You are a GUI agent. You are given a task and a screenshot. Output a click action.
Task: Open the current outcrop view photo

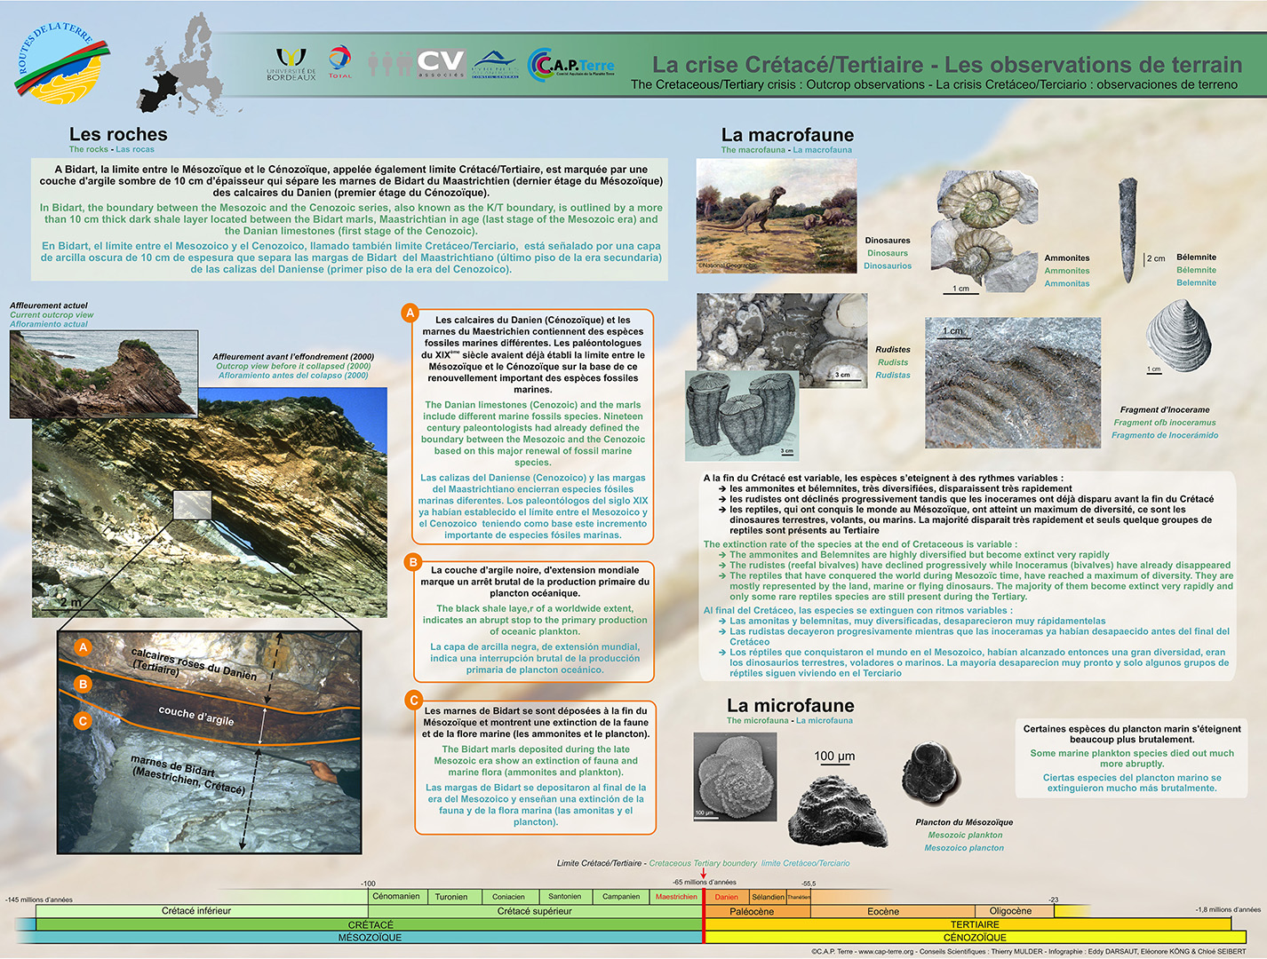pos(102,374)
